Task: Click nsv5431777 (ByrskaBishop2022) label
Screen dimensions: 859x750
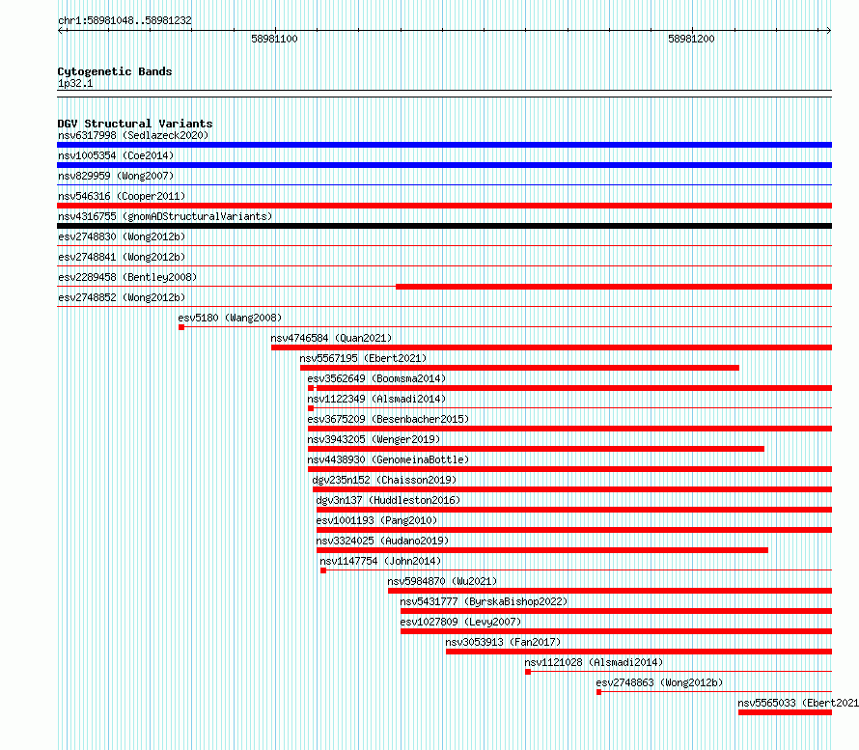Action: pyautogui.click(x=484, y=601)
